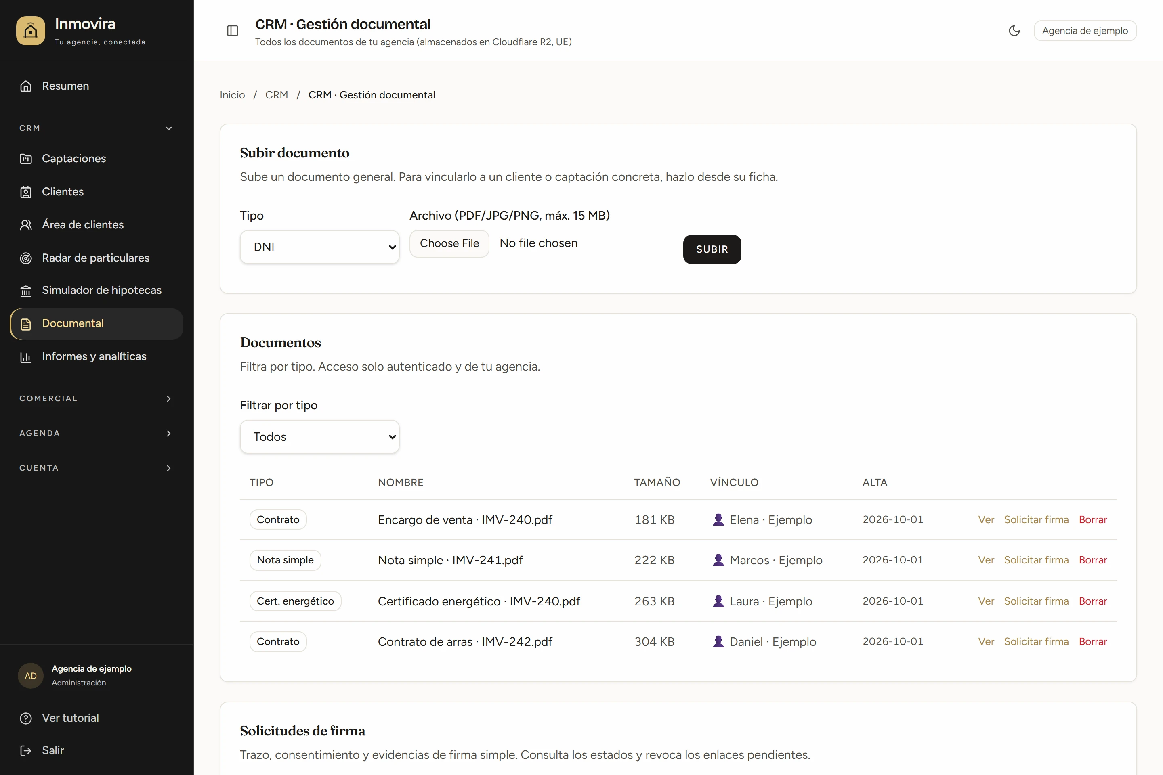
Task: Click person icon beside Elena · Ejemplo
Action: 718,519
